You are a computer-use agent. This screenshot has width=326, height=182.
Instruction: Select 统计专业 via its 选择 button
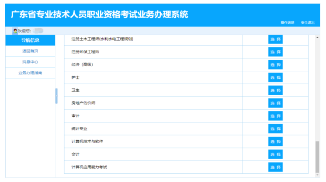coord(275,129)
